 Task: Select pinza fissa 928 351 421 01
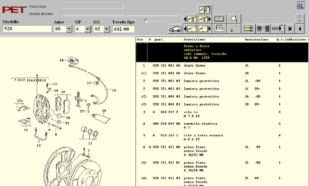[x=222, y=166]
